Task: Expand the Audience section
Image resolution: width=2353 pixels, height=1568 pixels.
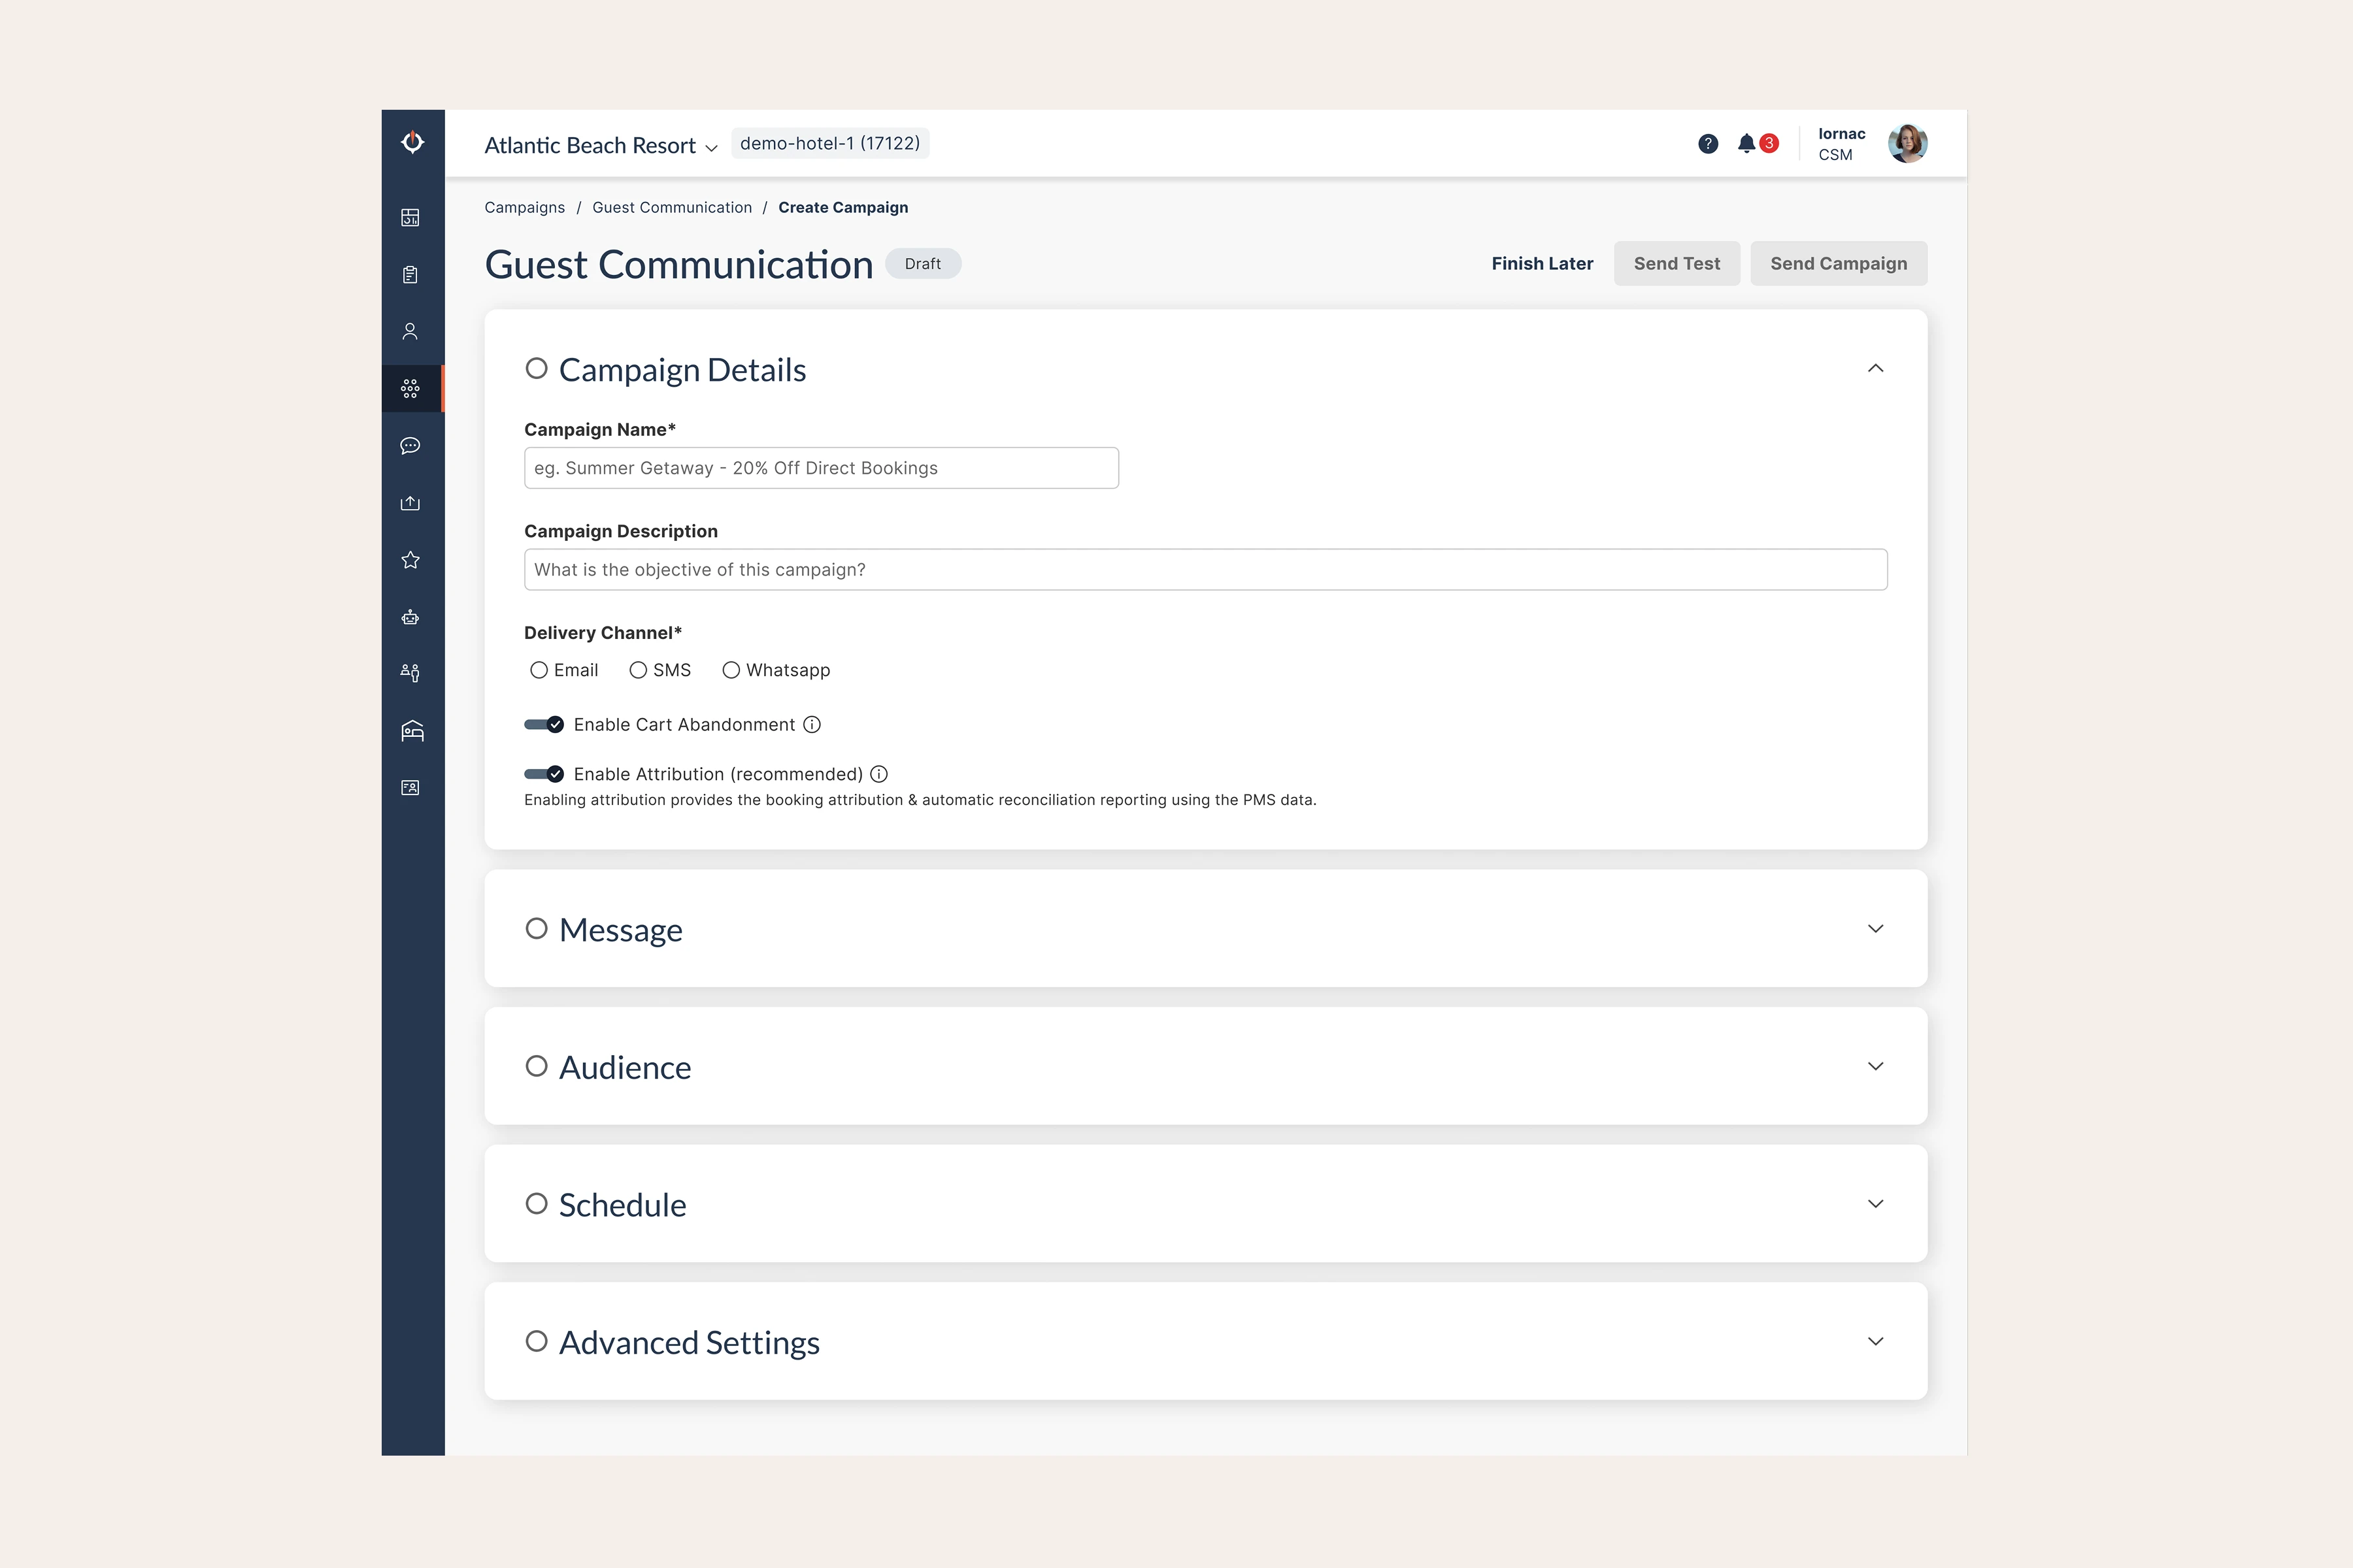Action: tap(1876, 1066)
